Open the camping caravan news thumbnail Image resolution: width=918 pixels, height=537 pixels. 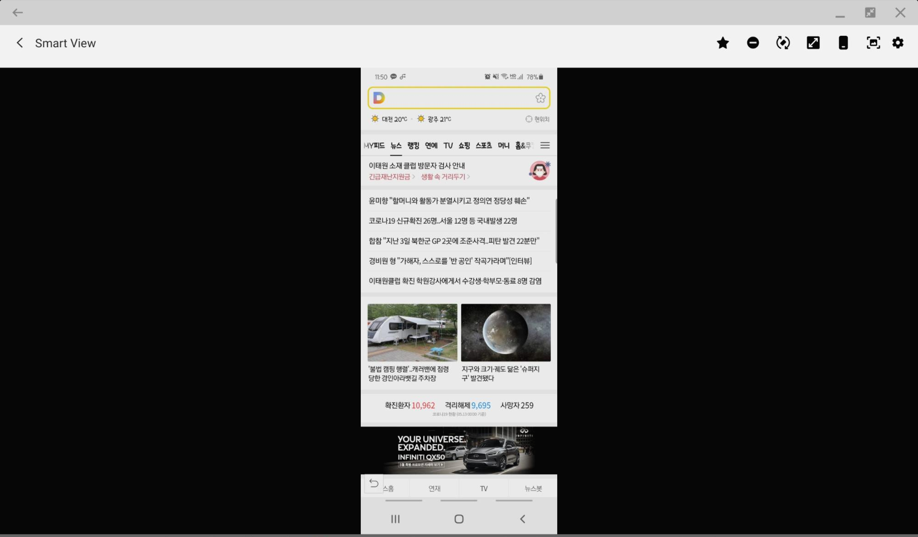point(412,332)
